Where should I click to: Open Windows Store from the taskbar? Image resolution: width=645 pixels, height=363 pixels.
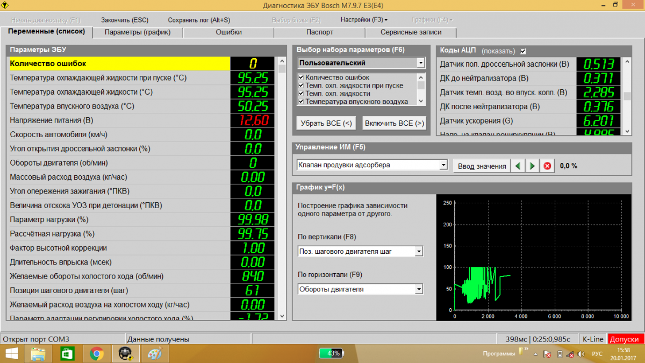67,353
